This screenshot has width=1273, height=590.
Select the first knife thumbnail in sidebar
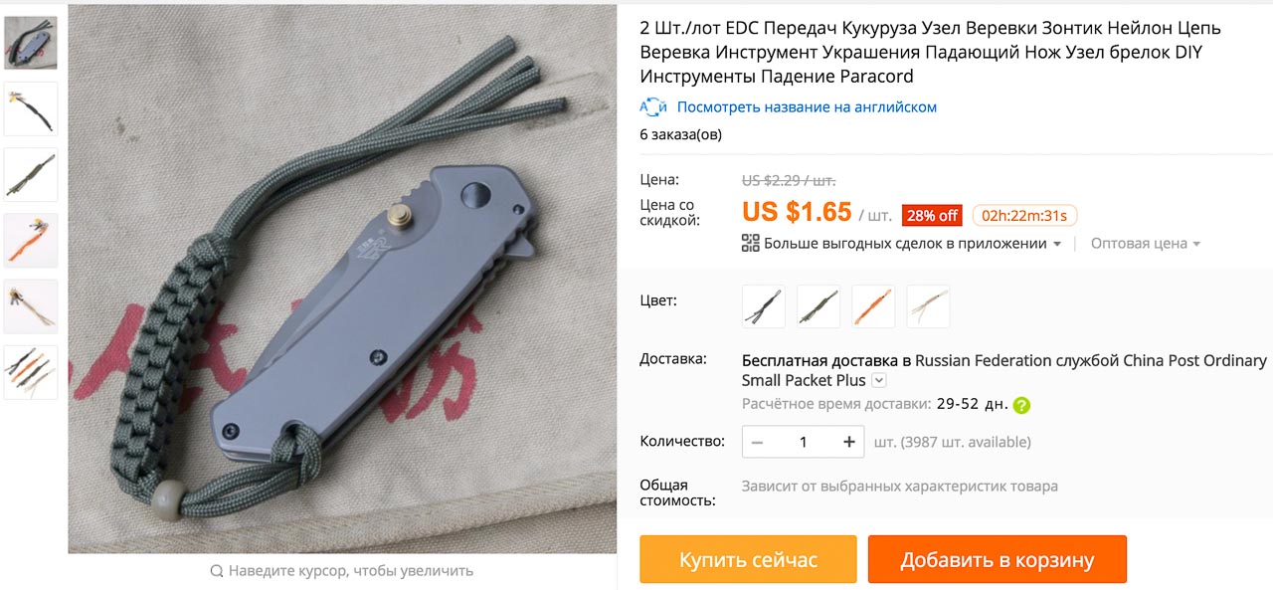click(31, 43)
